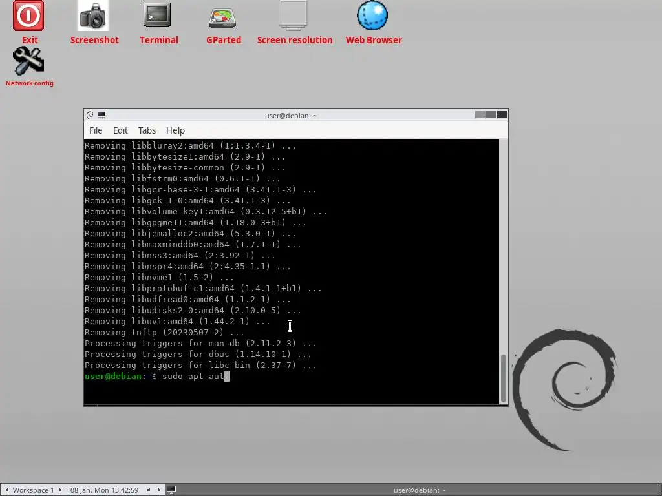
Task: Click line 'Processing triggers for libc-bin'
Action: [200, 366]
